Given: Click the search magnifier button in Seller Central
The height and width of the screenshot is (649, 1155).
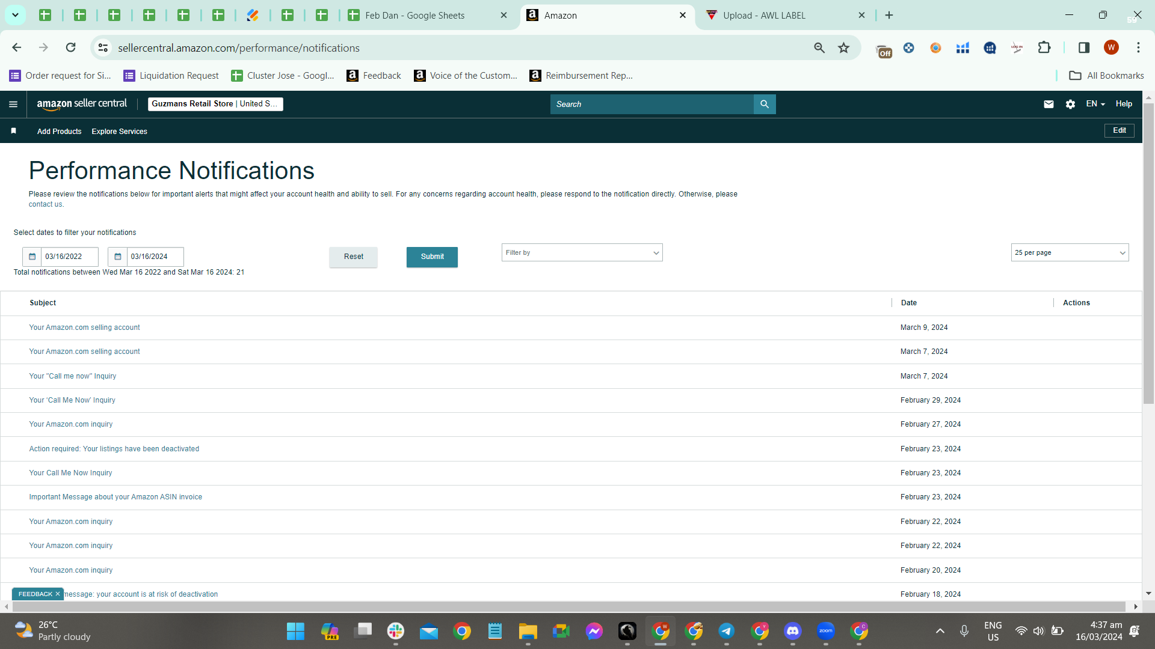Looking at the screenshot, I should (765, 104).
